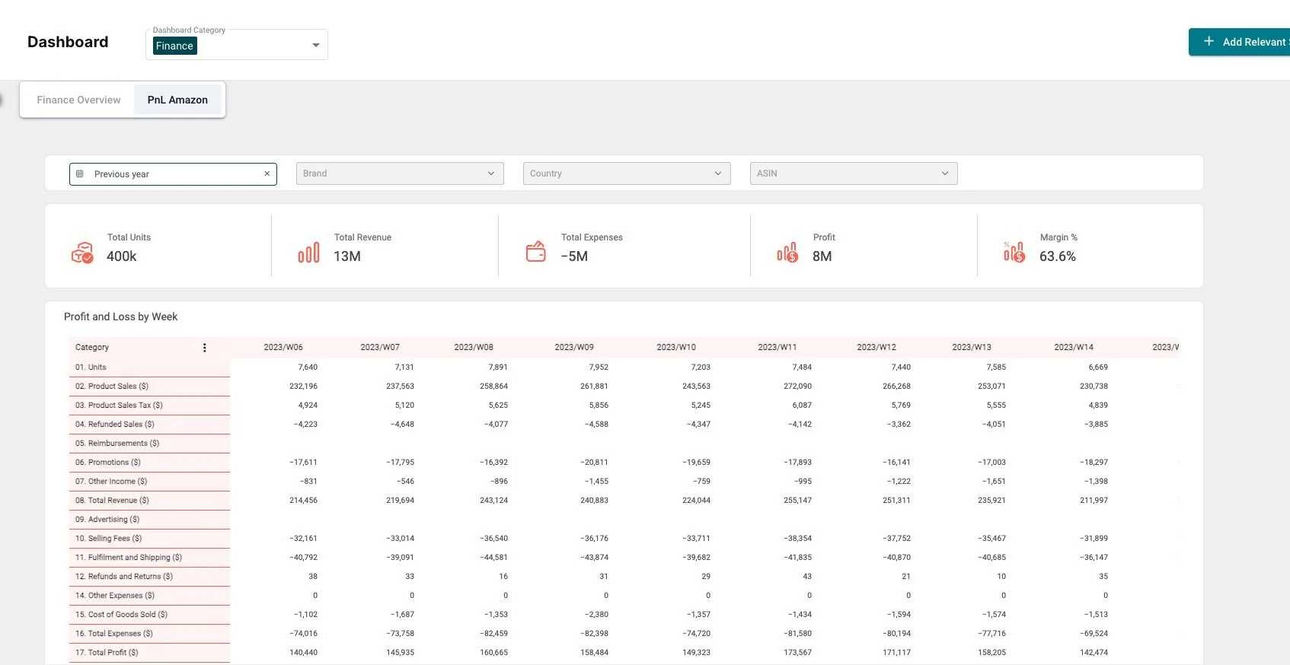
Task: Click the 2023/W12 column header
Action: click(876, 347)
